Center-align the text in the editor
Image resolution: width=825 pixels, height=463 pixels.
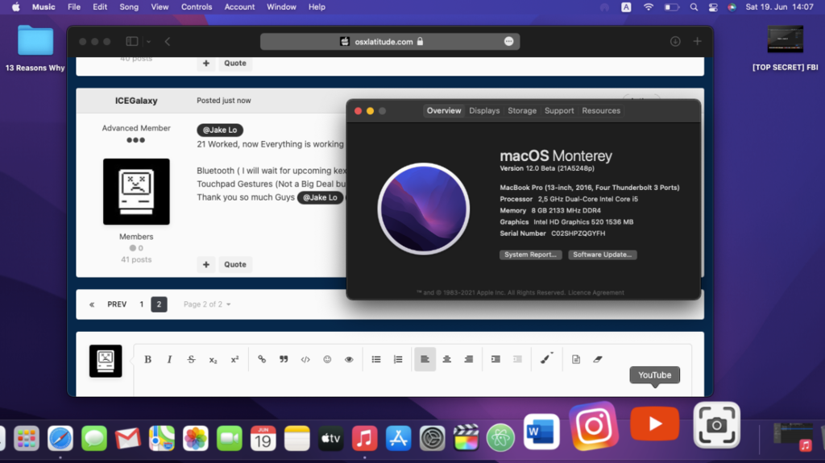[x=446, y=359]
